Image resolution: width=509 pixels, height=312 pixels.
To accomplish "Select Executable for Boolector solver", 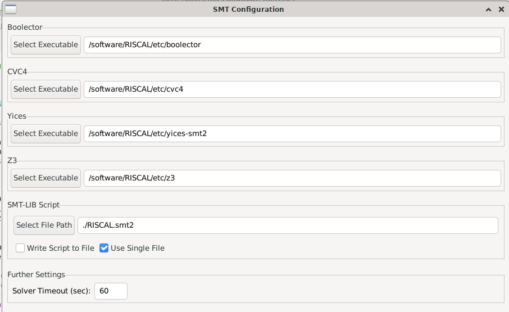I will point(46,45).
